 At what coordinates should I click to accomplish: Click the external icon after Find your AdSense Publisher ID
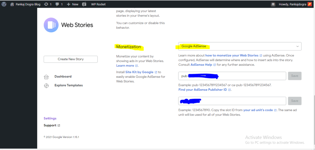(229, 90)
